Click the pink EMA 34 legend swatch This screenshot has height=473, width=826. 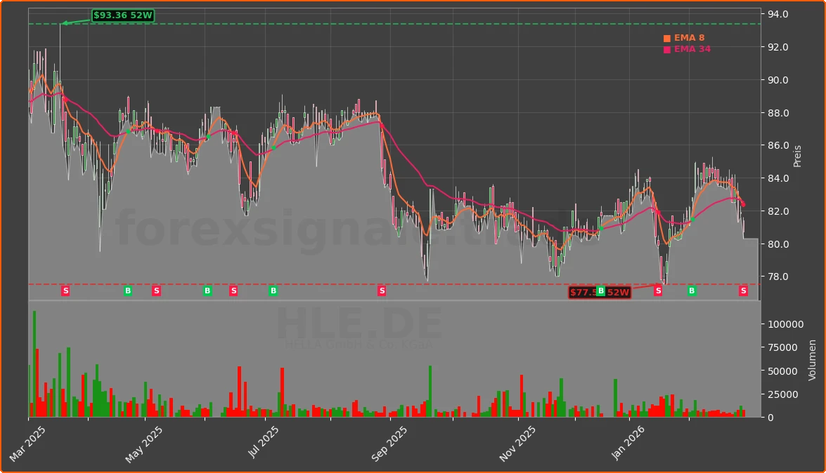(666, 50)
